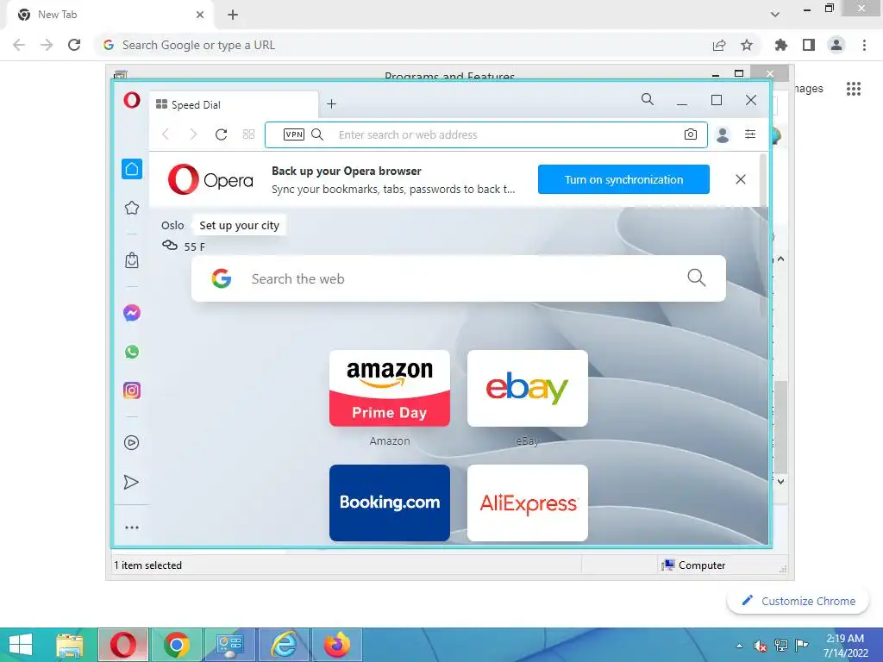Click the Chrome New Tab tab
This screenshot has width=883, height=662.
[x=110, y=15]
